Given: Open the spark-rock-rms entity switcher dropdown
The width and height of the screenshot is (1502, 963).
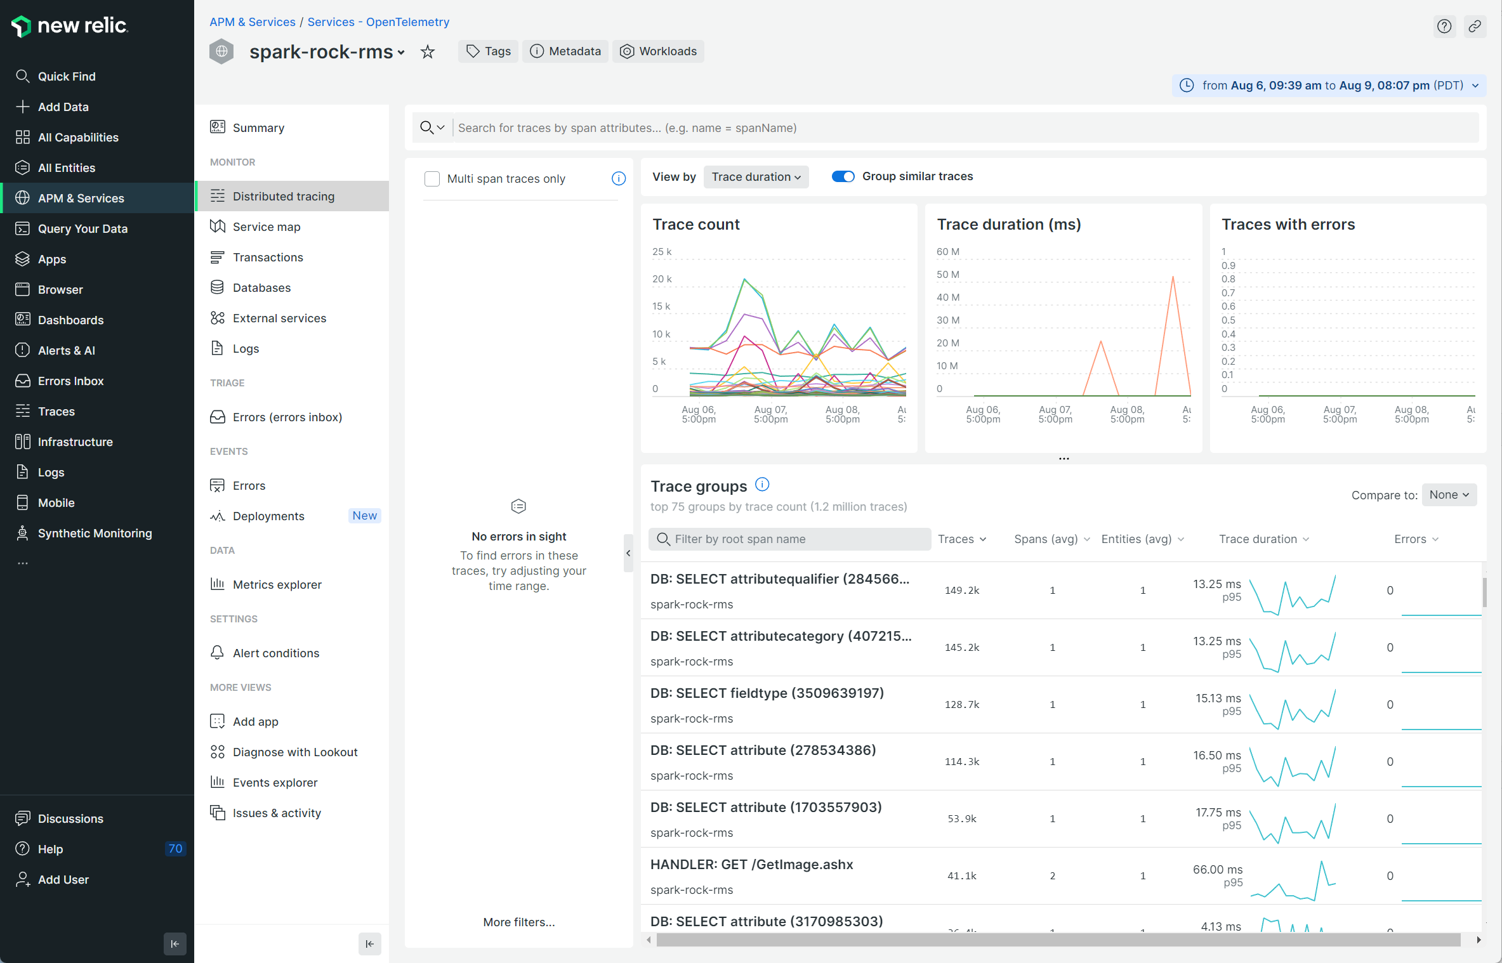Looking at the screenshot, I should [x=401, y=53].
